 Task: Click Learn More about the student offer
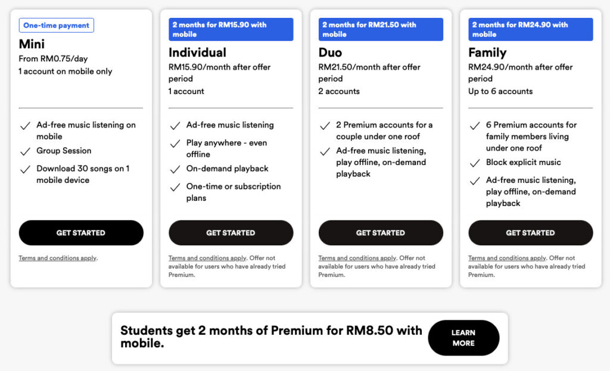point(463,338)
